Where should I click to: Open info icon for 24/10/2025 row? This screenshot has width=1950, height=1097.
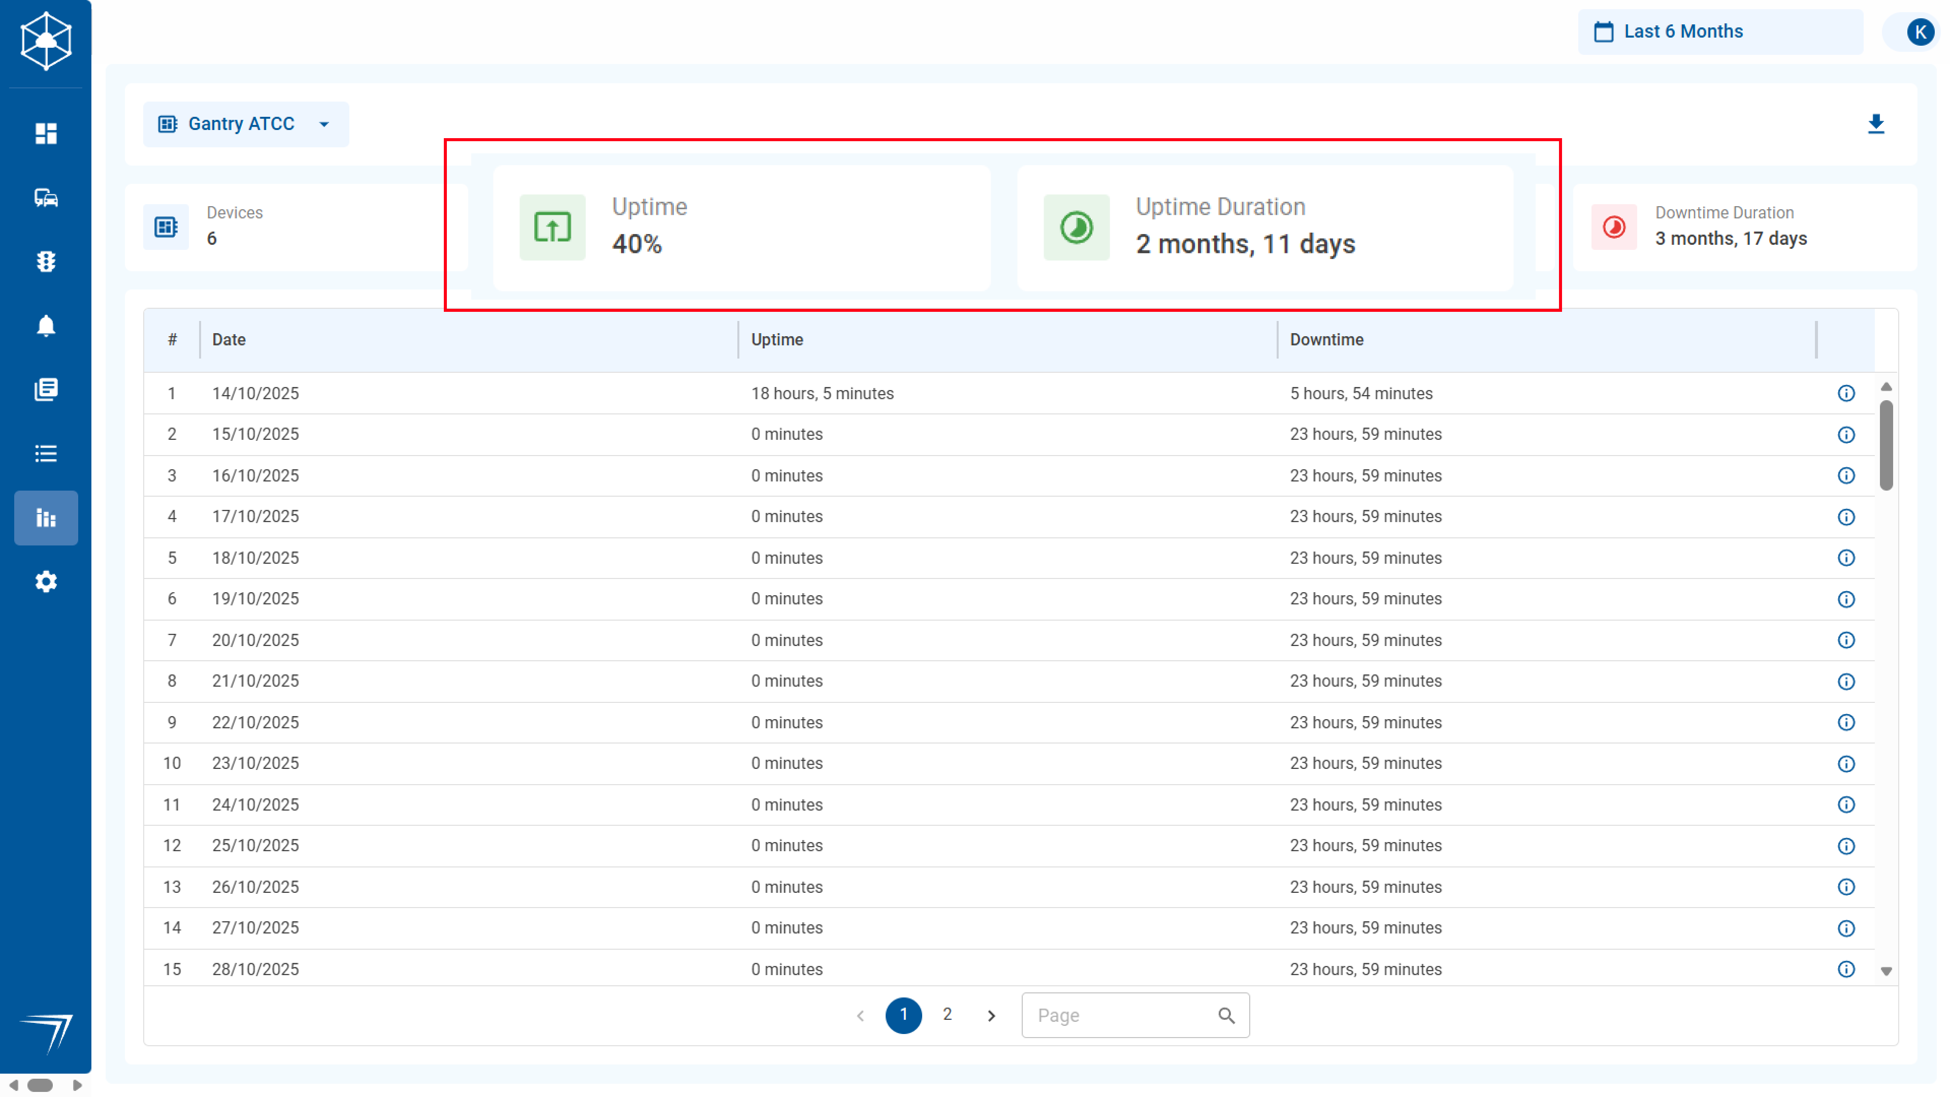click(1846, 805)
